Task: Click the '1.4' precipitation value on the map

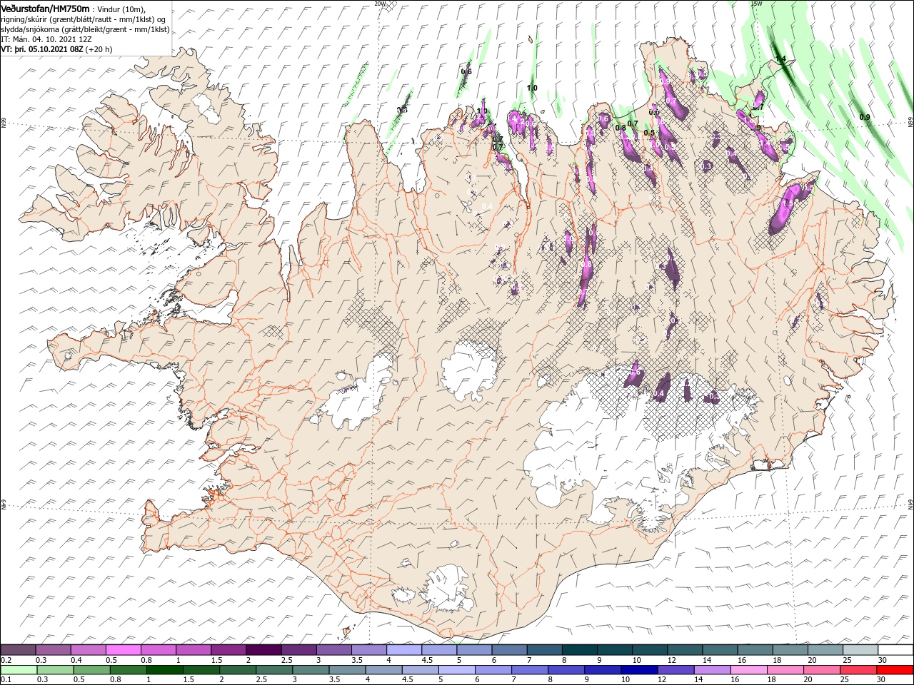Action: point(781,59)
